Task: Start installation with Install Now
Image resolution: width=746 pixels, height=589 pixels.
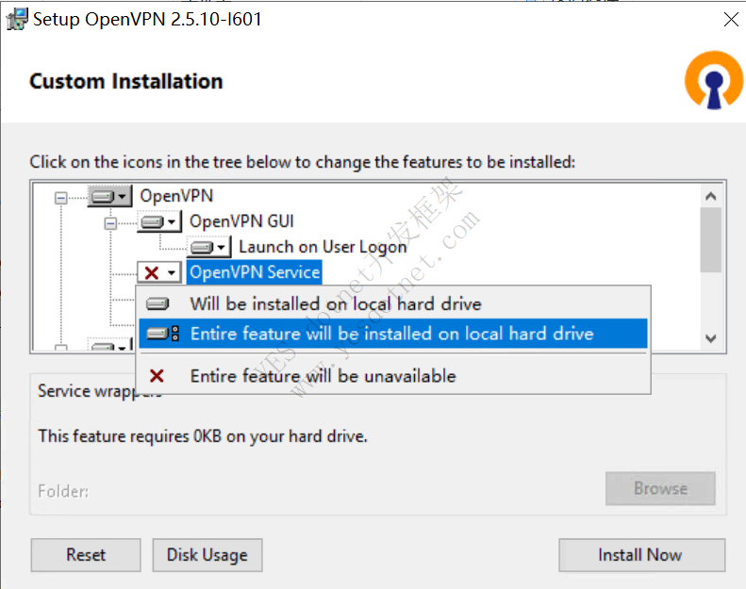Action: 642,555
